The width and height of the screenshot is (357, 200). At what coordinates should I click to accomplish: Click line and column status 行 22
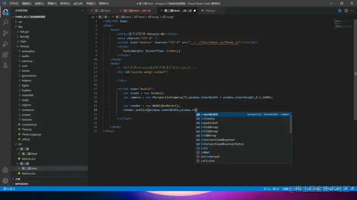coord(271,189)
